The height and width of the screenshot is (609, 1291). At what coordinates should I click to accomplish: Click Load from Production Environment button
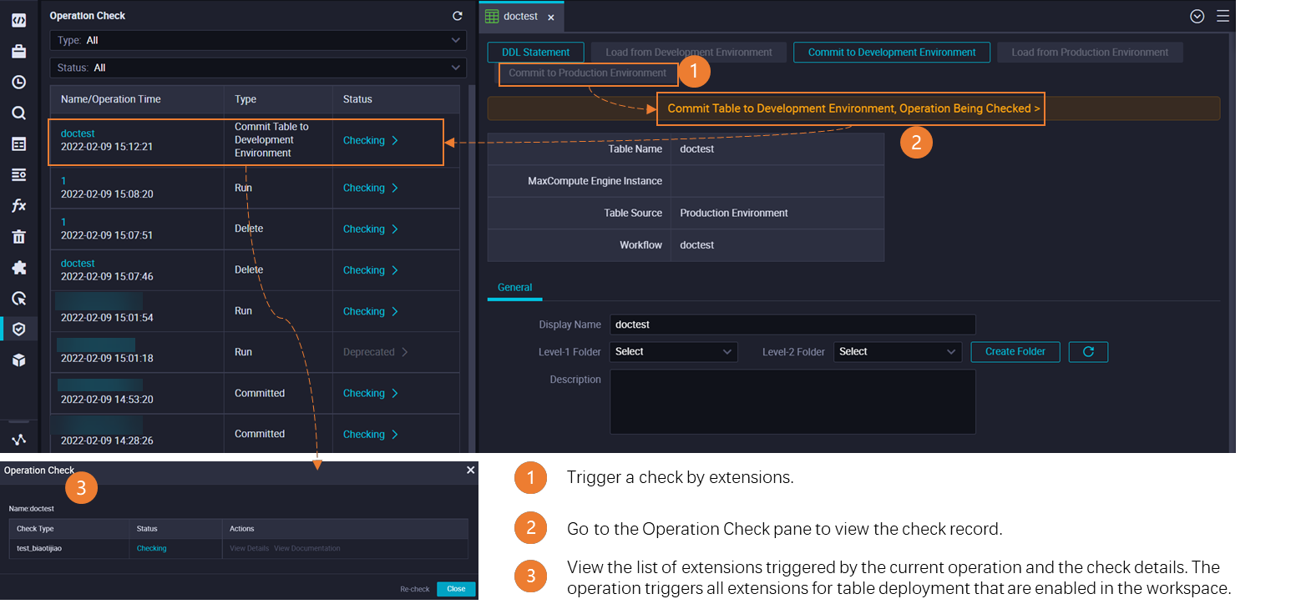click(1090, 53)
